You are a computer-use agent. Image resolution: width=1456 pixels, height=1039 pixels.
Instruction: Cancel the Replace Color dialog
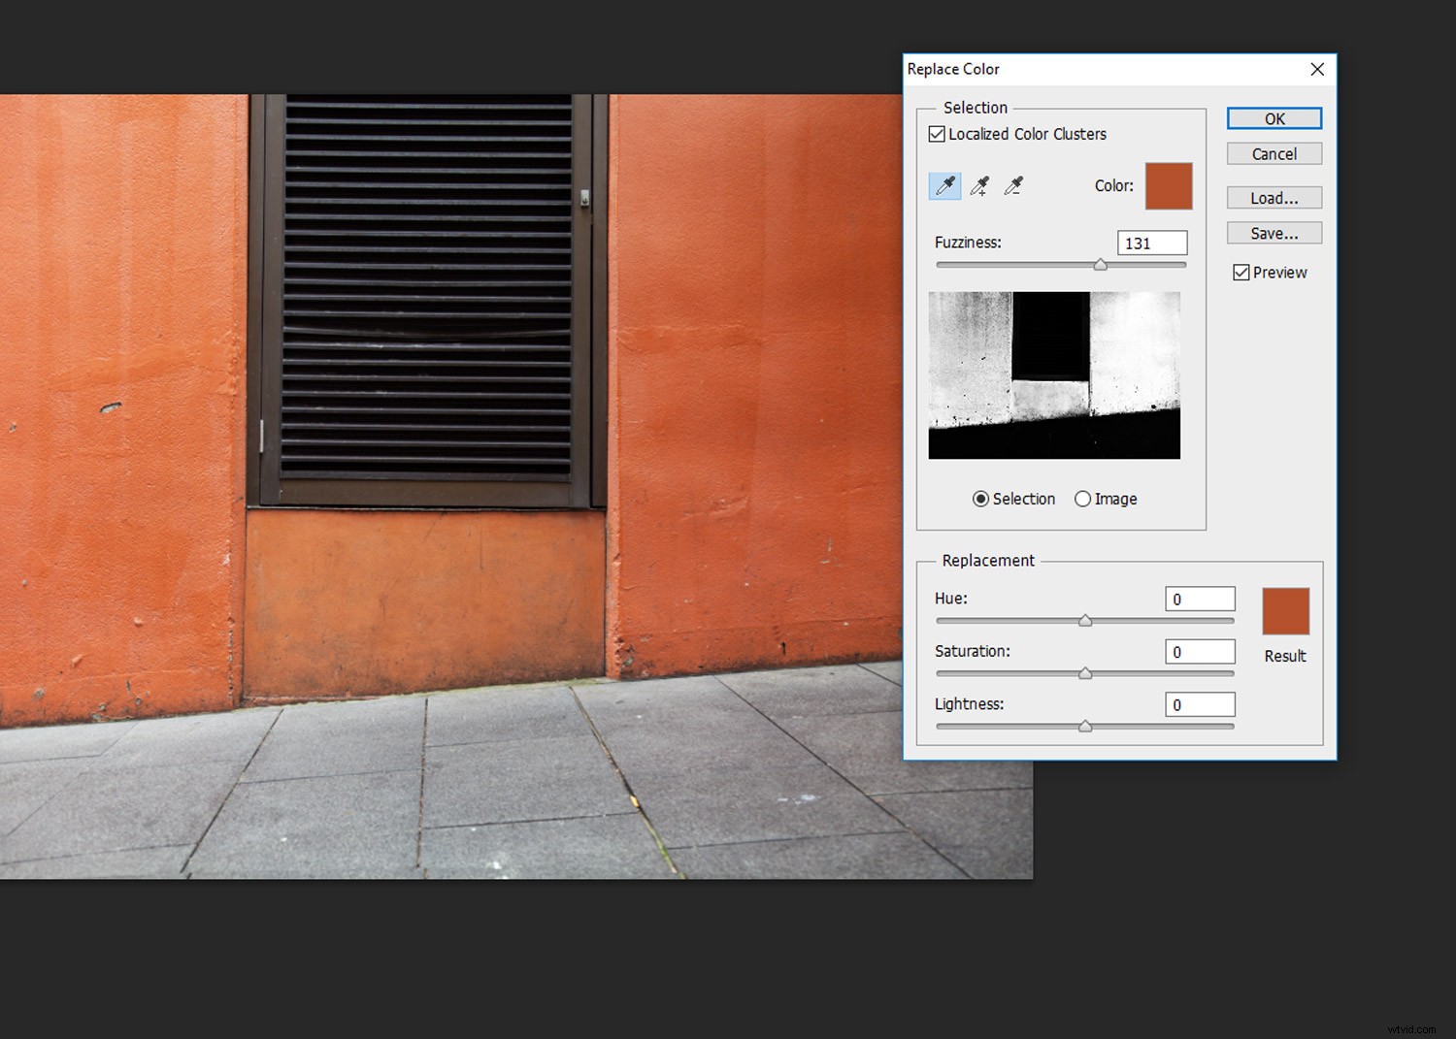1274,153
